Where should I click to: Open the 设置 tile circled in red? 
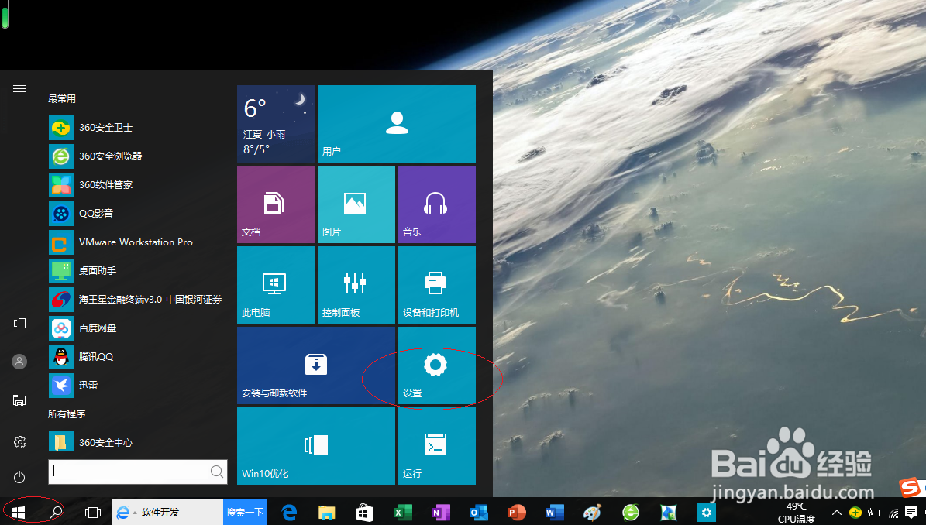[x=435, y=365]
